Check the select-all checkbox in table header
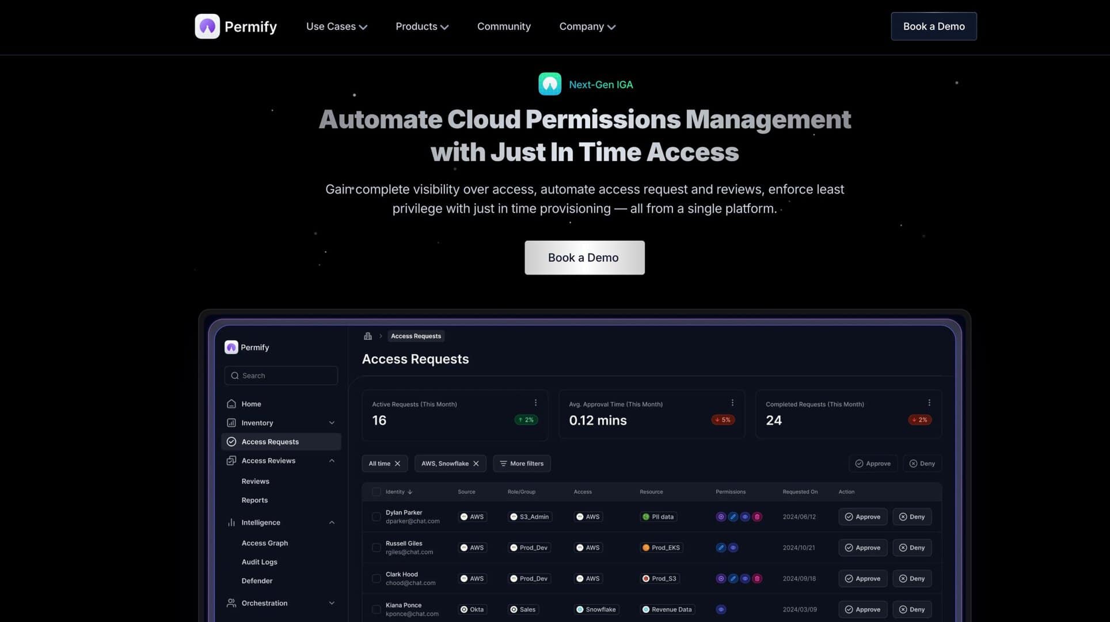1110x622 pixels. (376, 491)
